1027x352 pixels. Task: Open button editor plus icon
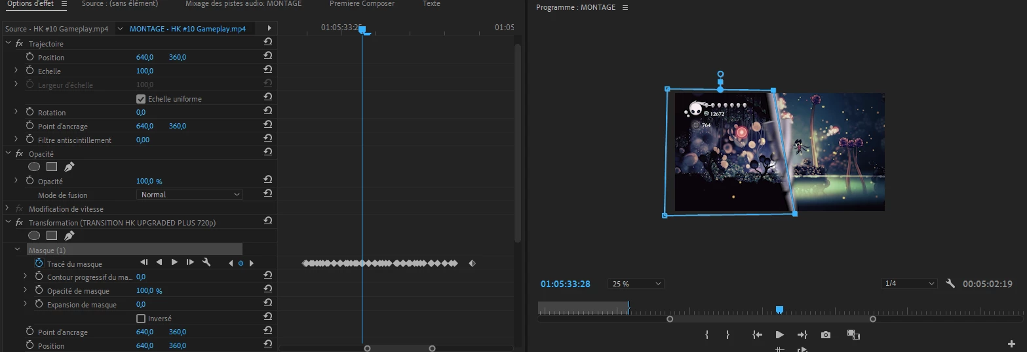point(1011,343)
